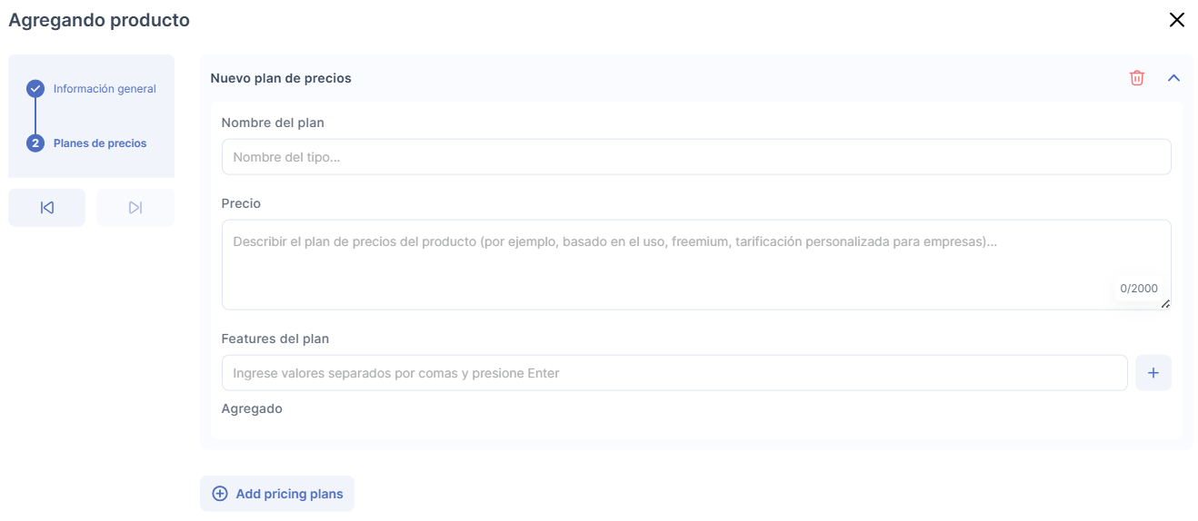Select the Planes de precios step

(100, 143)
